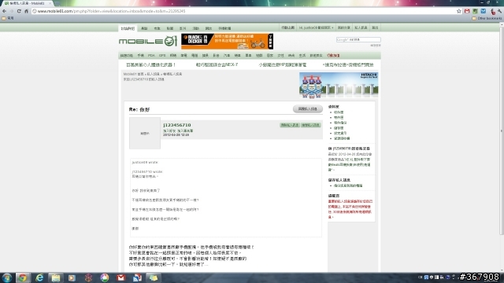Click the Hitachi advertisement banner
Viewport: 504px width, 283px height.
pos(339,85)
